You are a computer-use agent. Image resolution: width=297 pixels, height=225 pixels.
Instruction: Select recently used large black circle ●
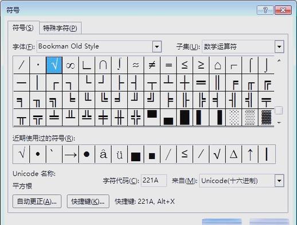87,154
